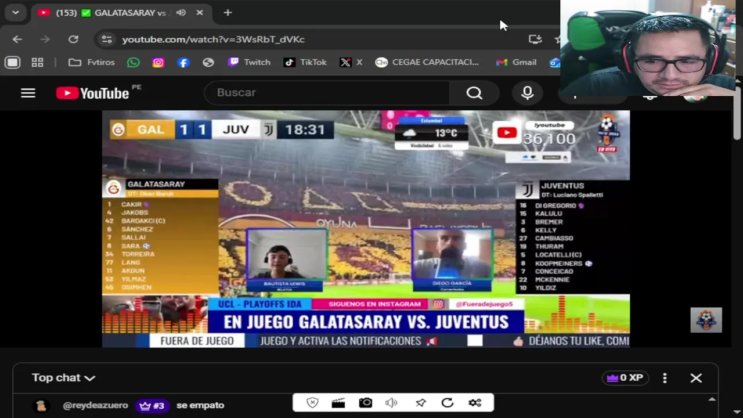The width and height of the screenshot is (743, 418).
Task: Mute the tab using the speaker icon
Action: (x=181, y=12)
